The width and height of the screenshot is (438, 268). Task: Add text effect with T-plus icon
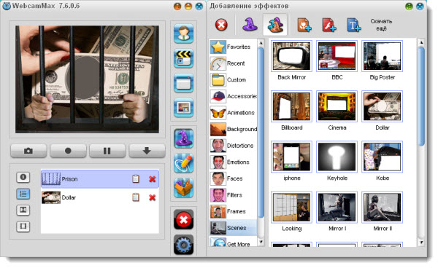tap(353, 25)
